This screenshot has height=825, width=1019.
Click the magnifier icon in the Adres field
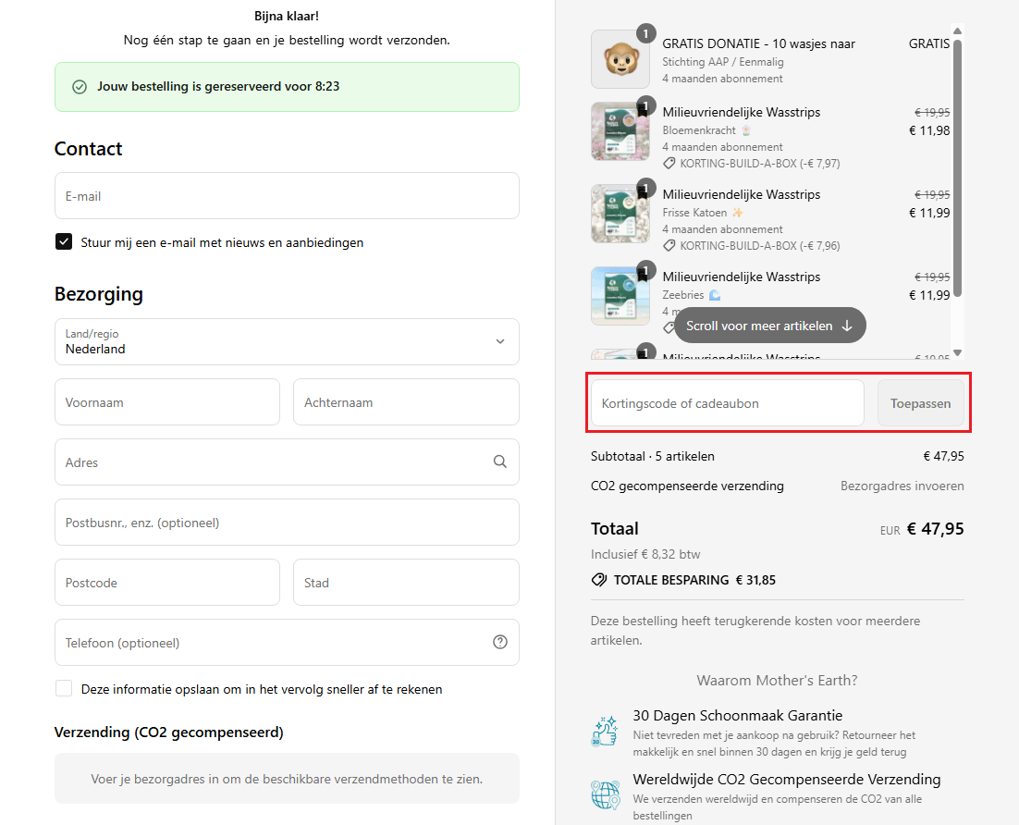pos(500,462)
